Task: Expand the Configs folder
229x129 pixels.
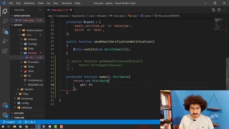Action: [28, 44]
